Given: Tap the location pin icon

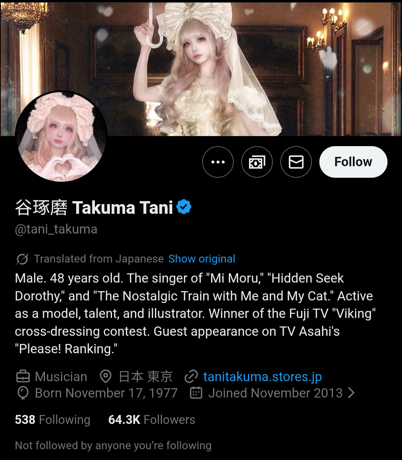Looking at the screenshot, I should (x=106, y=377).
